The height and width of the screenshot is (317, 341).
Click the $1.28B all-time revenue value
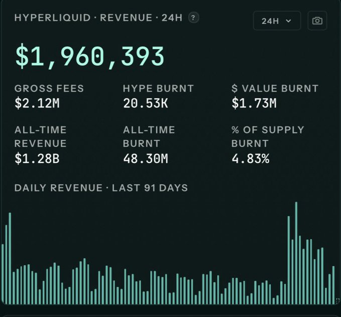[37, 158]
